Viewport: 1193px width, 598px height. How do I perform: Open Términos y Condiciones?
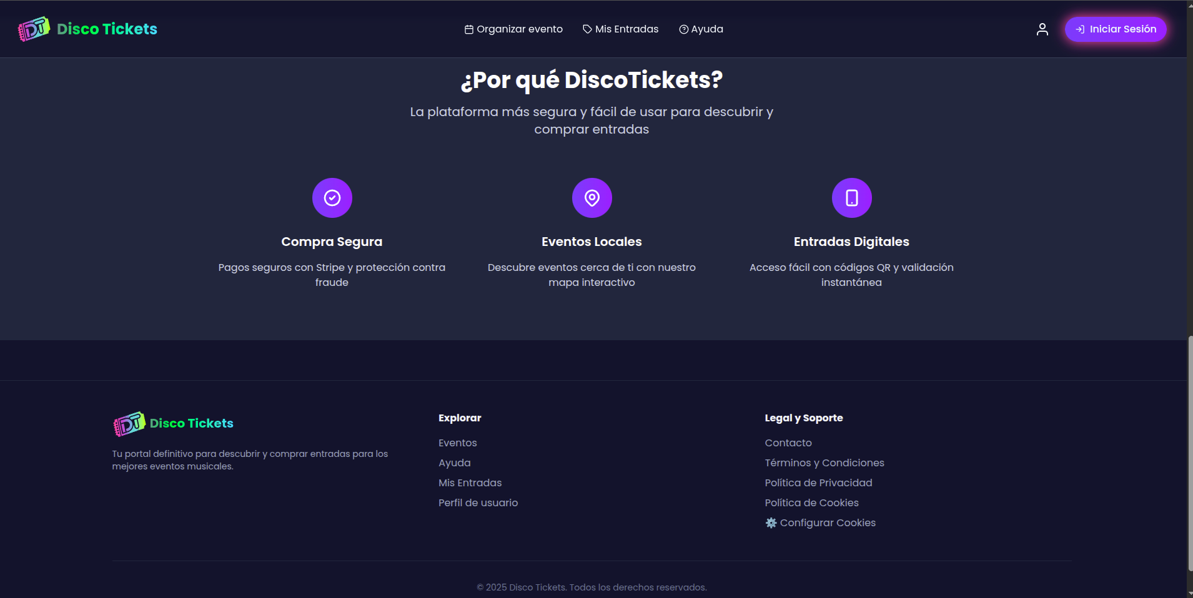[x=824, y=463]
